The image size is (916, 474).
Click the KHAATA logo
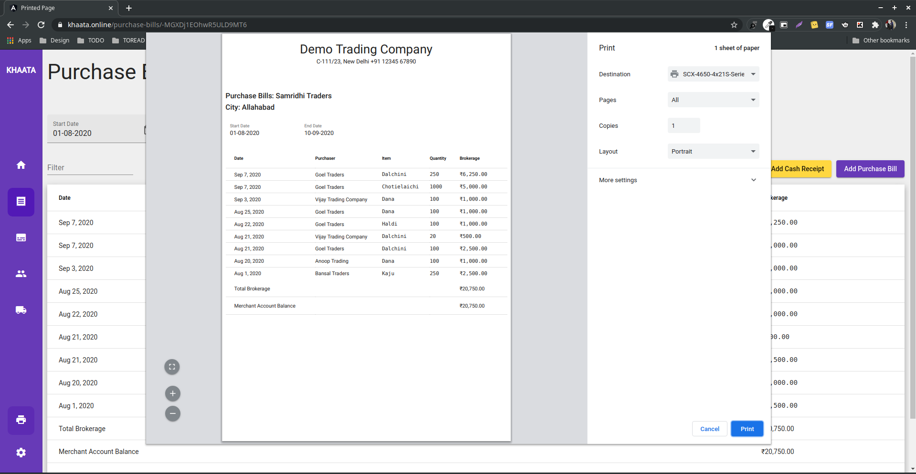[21, 70]
